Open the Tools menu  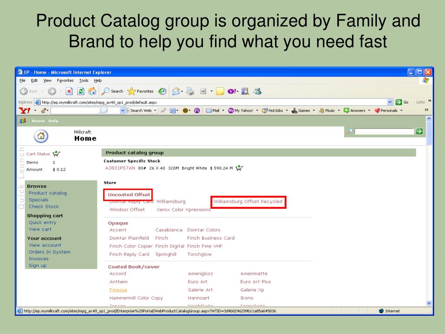84,80
